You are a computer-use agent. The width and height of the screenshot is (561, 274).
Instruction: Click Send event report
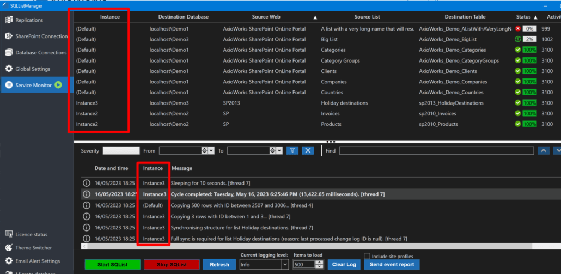[392, 265]
